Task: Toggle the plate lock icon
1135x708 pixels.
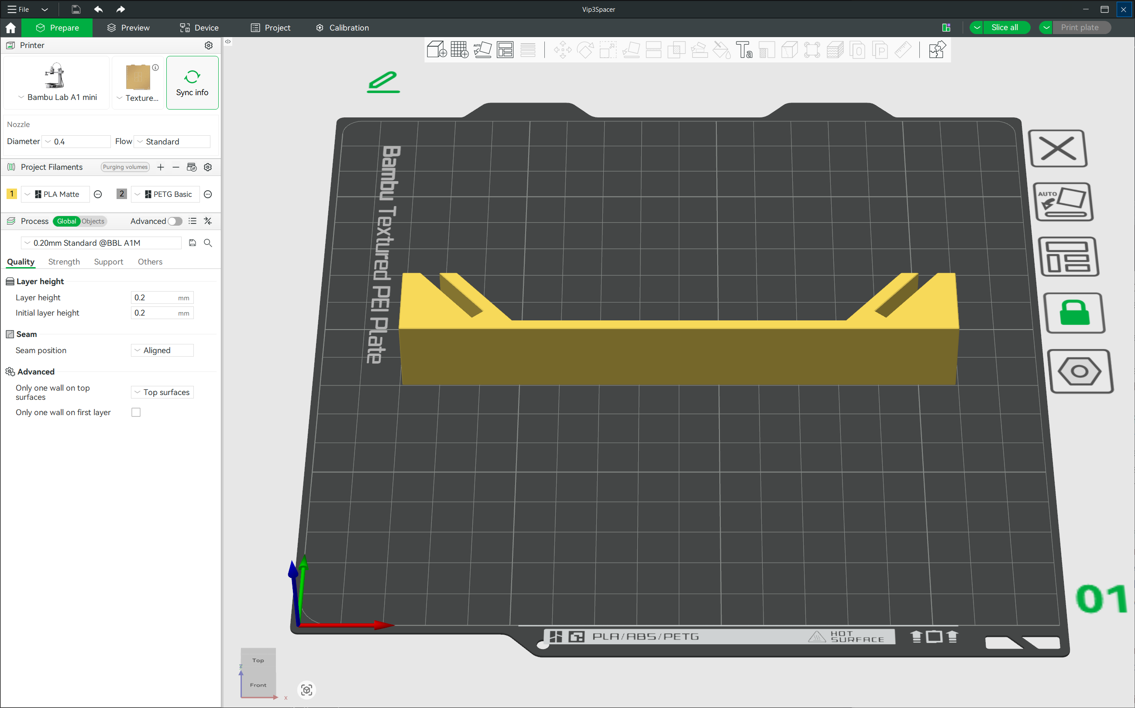Action: click(x=1075, y=313)
